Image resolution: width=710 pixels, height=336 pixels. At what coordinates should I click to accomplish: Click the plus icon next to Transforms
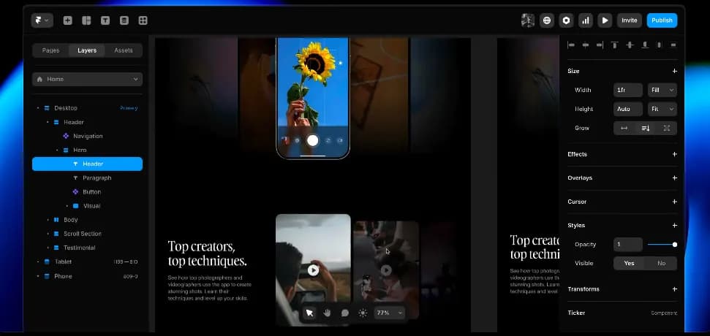(674, 289)
